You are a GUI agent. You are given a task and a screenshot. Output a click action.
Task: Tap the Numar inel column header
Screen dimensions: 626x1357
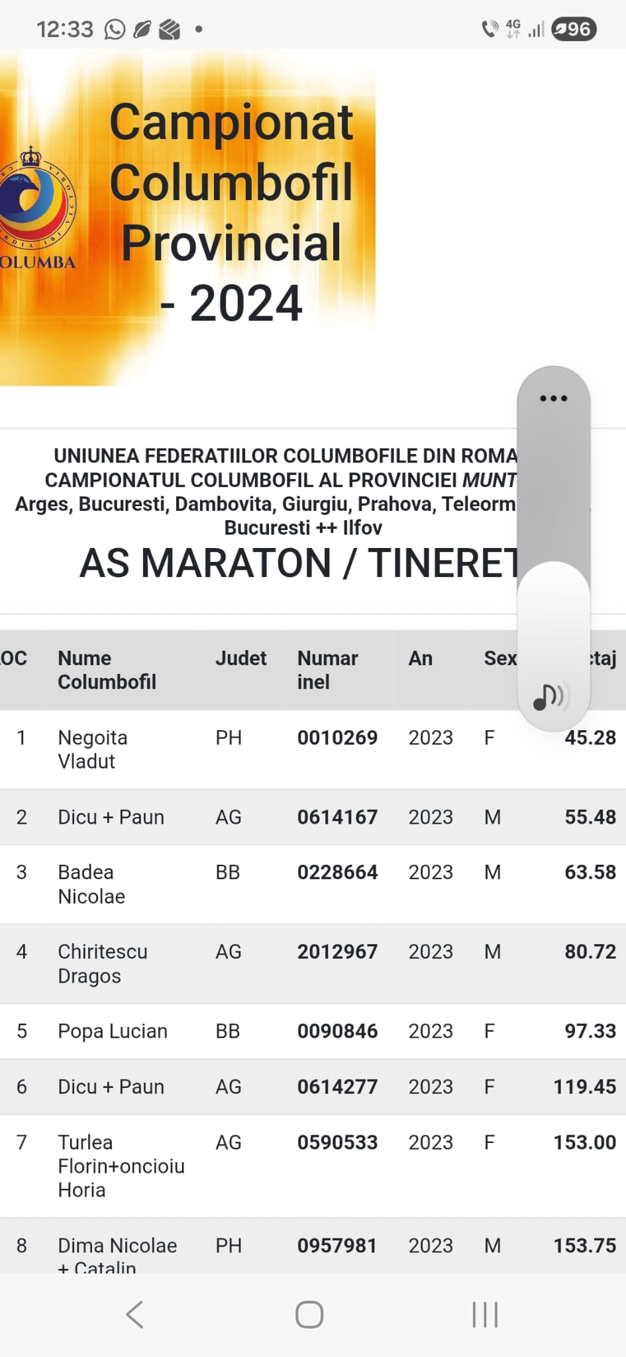click(x=328, y=670)
